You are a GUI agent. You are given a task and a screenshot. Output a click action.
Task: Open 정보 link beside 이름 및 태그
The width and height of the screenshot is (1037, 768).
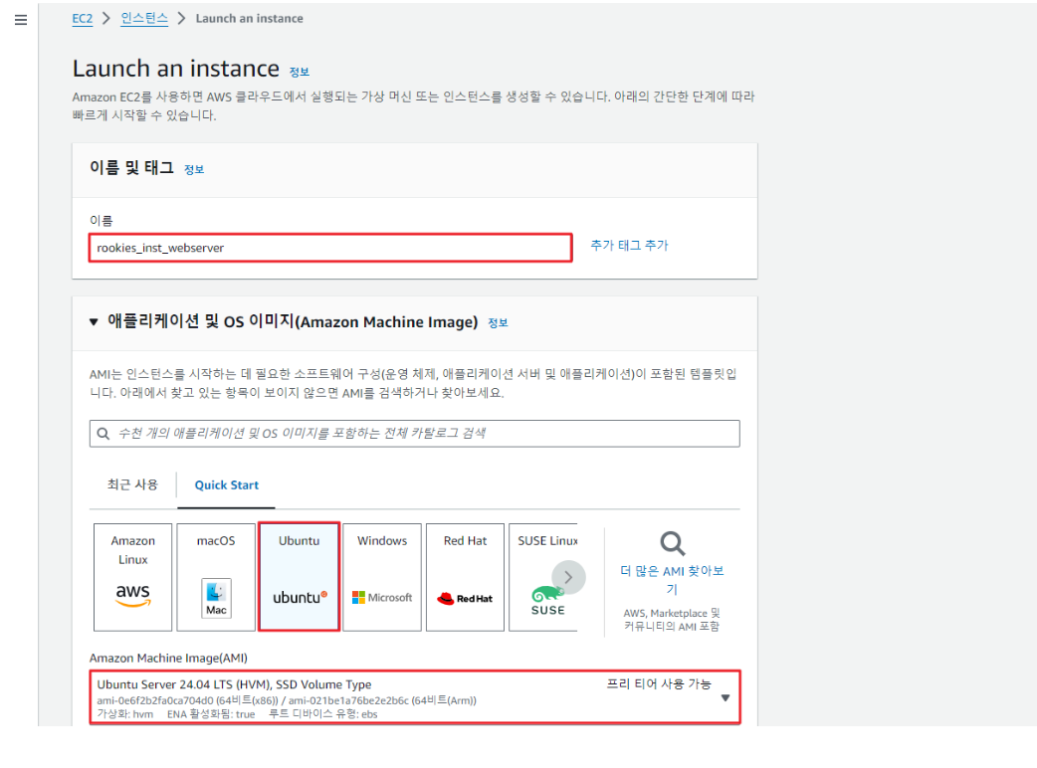click(194, 169)
